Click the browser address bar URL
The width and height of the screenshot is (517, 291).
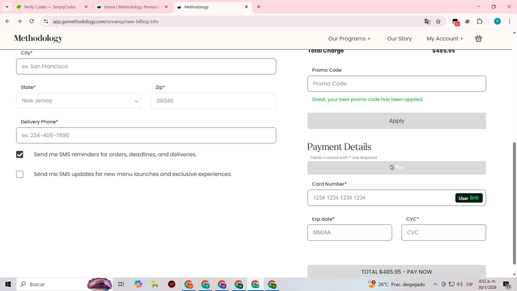click(x=105, y=21)
